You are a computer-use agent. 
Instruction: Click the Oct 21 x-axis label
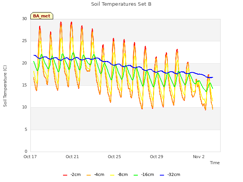click(72, 157)
